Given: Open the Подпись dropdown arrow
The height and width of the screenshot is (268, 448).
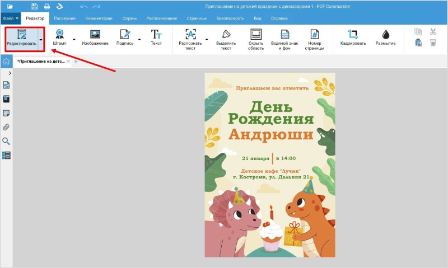Looking at the screenshot, I should (137, 39).
